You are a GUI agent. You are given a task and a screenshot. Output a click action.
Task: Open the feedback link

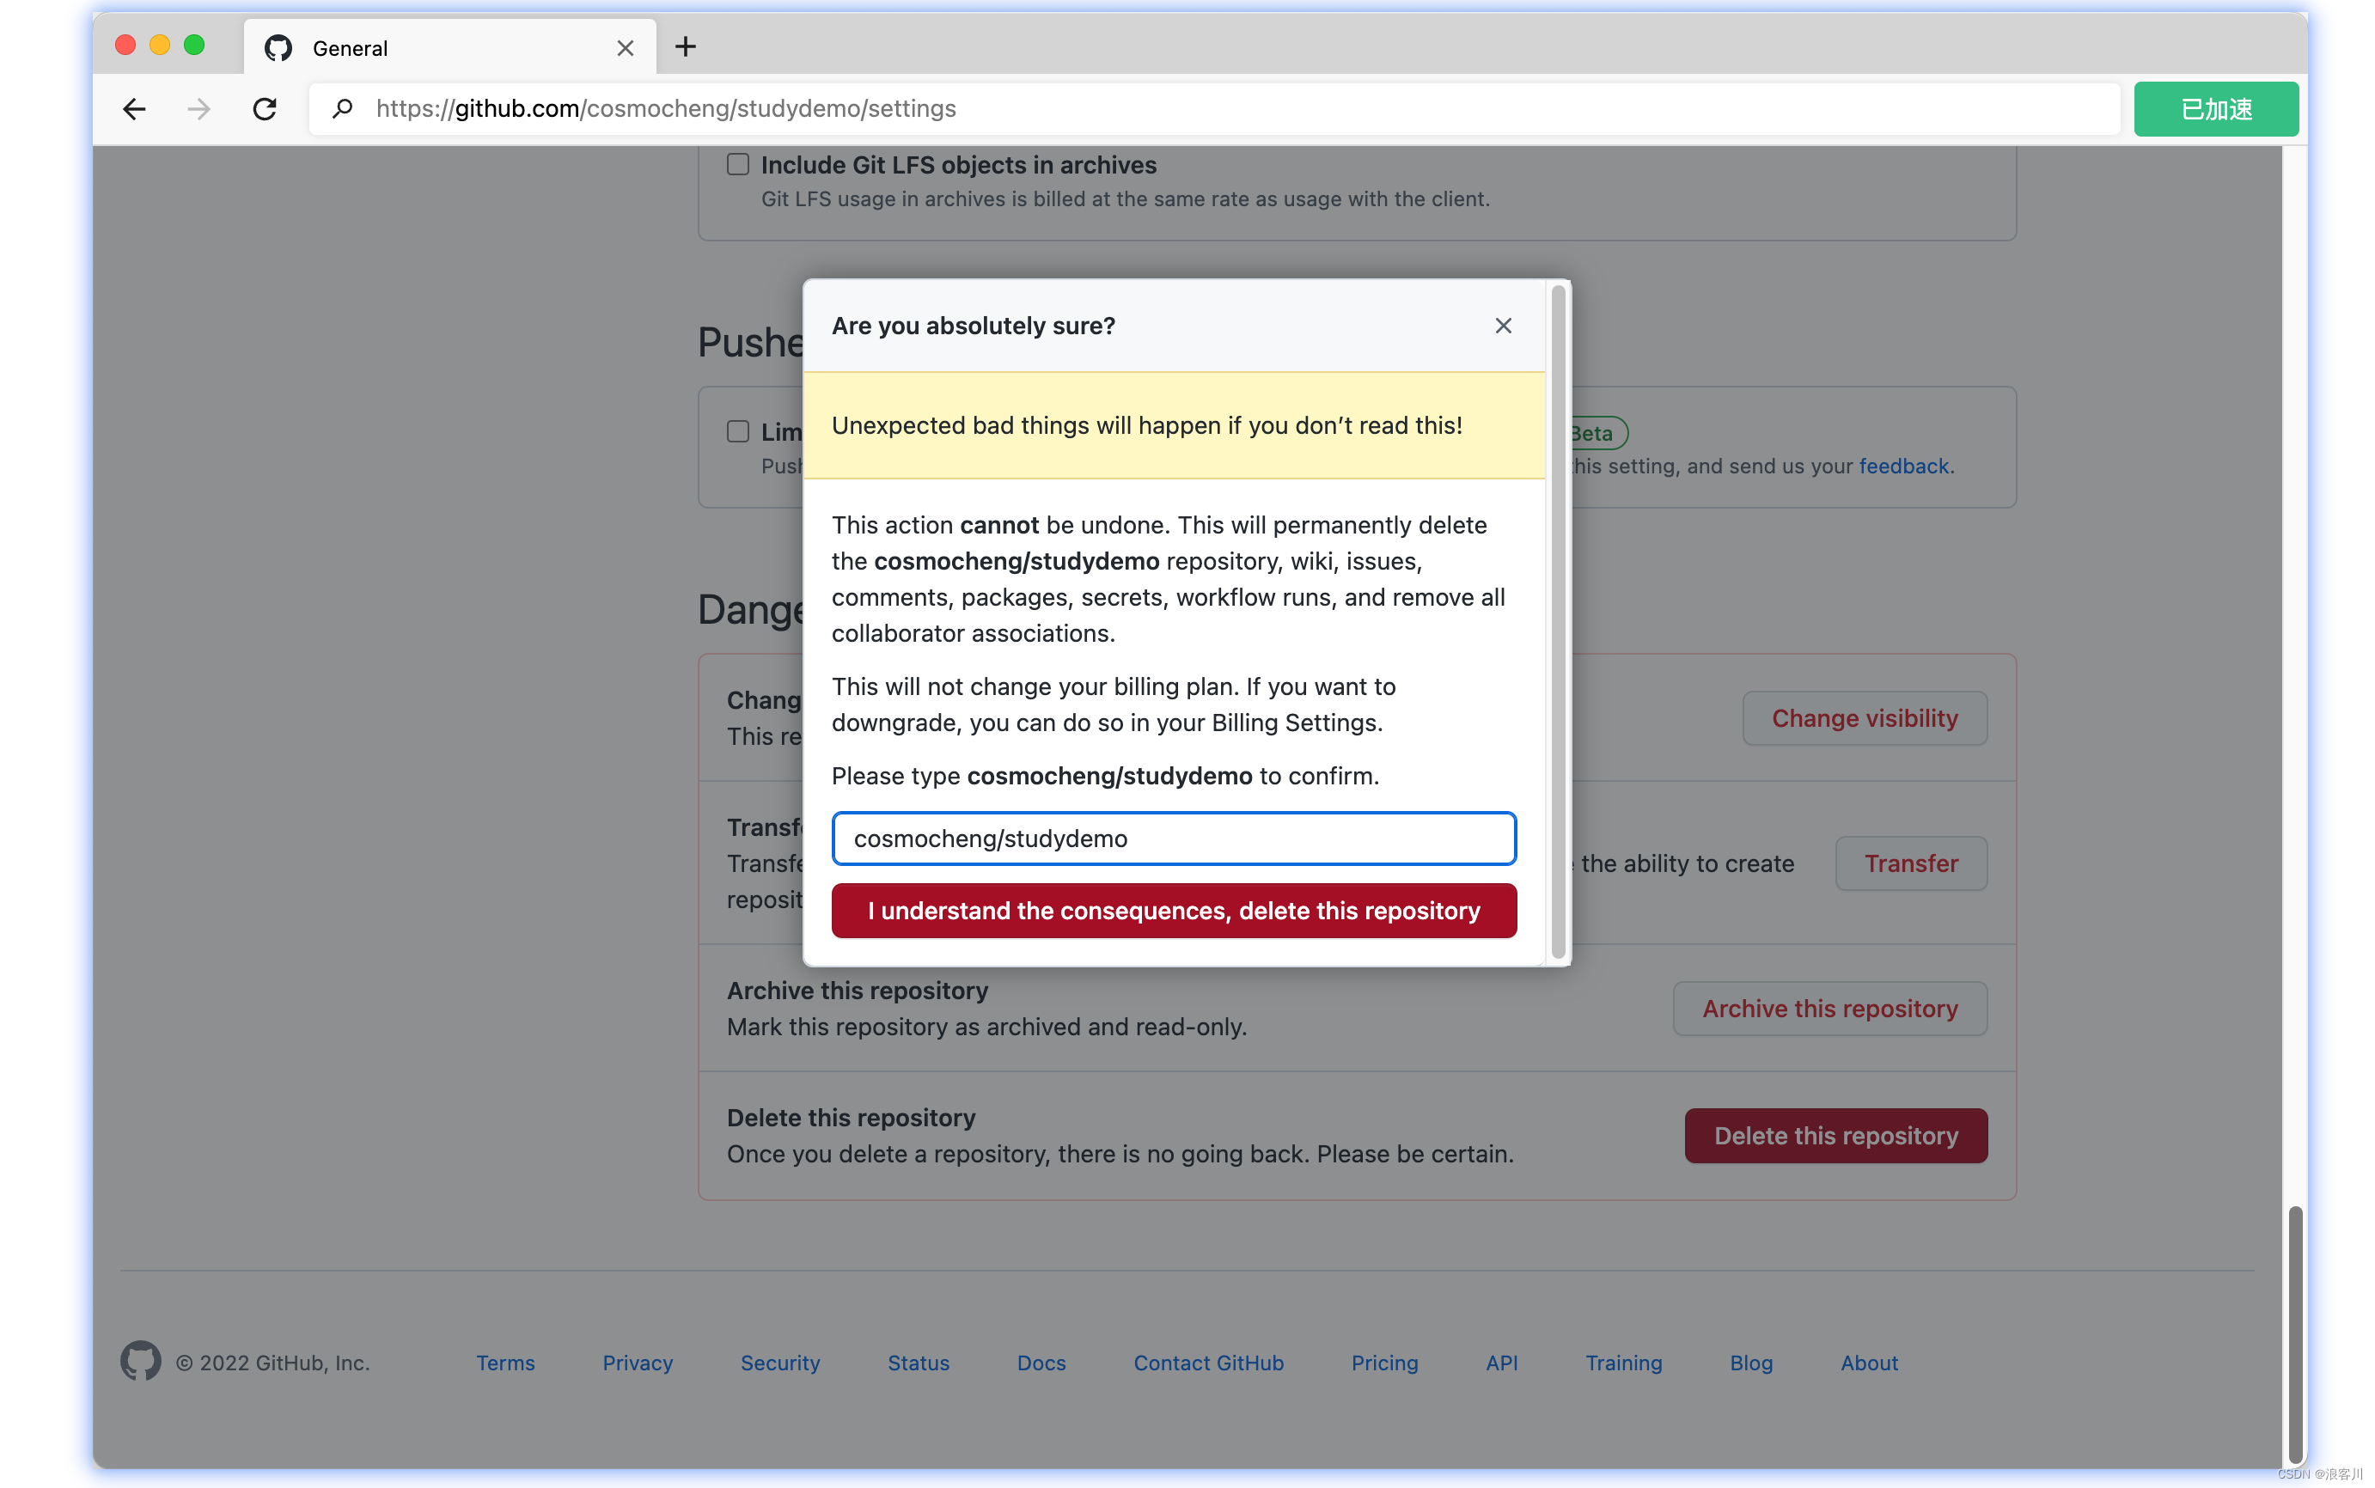(x=1902, y=466)
